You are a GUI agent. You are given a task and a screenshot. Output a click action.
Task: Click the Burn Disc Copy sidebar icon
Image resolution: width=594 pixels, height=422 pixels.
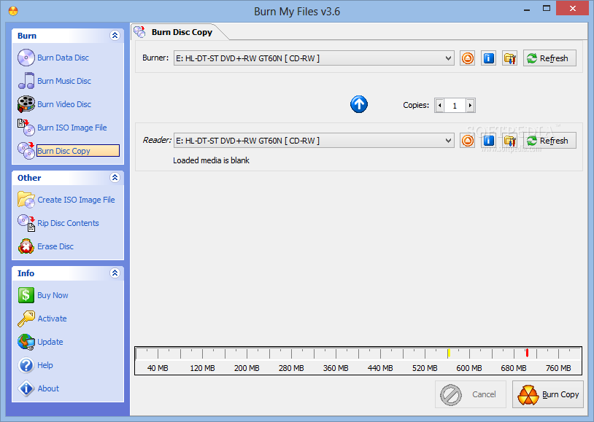click(26, 151)
